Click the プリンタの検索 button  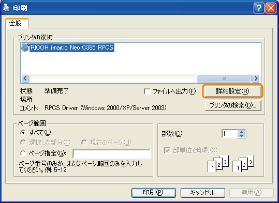tap(233, 105)
